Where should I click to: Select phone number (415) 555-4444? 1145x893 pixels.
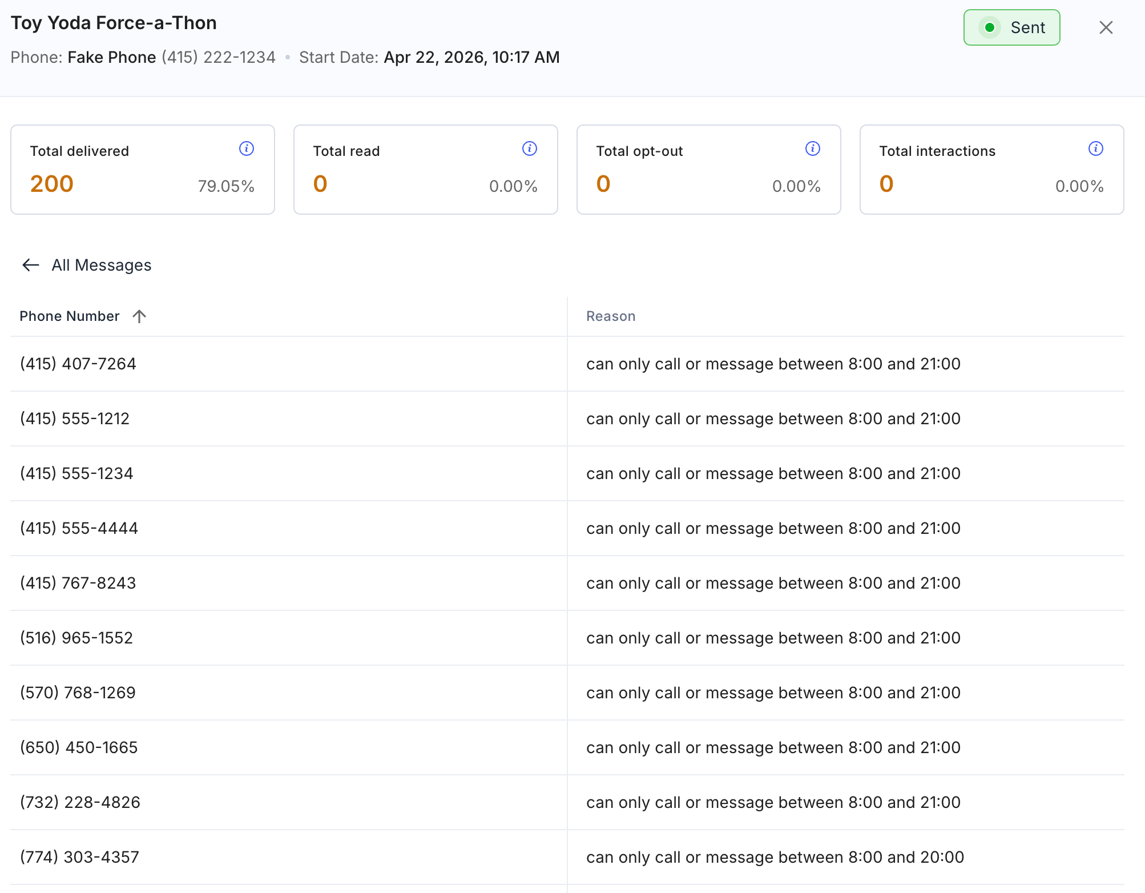(79, 528)
